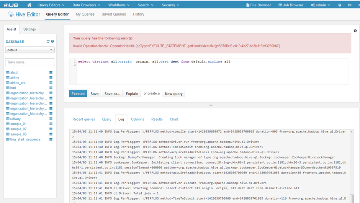The image size is (360, 203).
Task: Open the Query Editors menu
Action: tap(51, 5)
